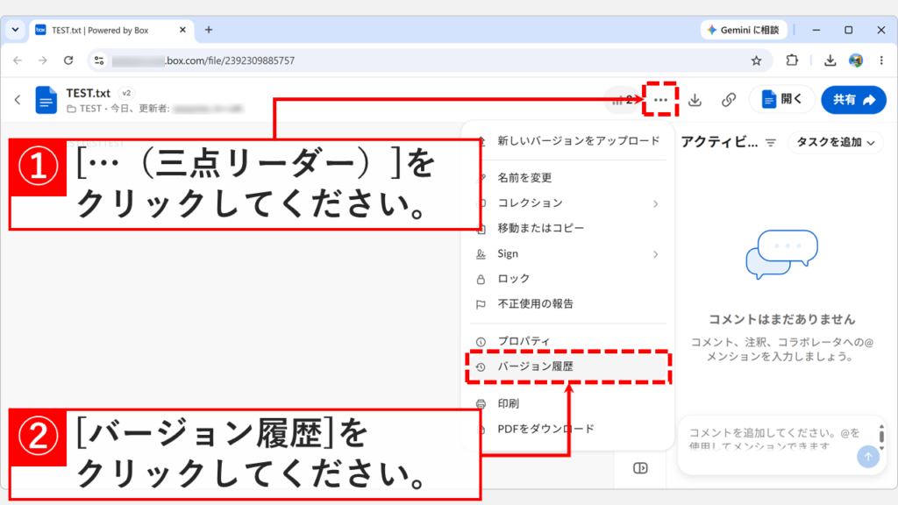Click the TEST.txt file name title
898x505 pixels.
[89, 93]
